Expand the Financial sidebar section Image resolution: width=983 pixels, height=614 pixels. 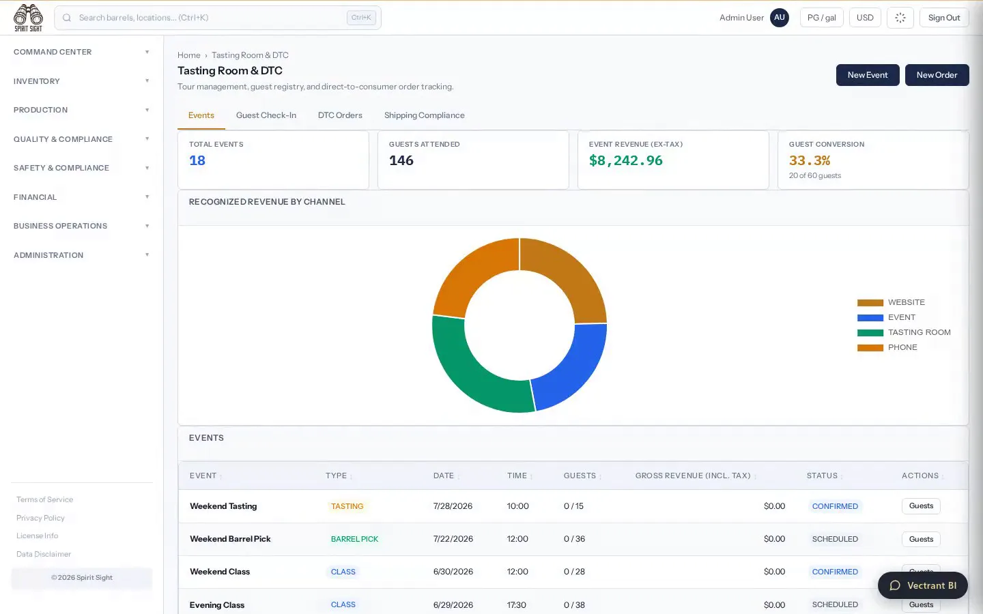tap(82, 197)
